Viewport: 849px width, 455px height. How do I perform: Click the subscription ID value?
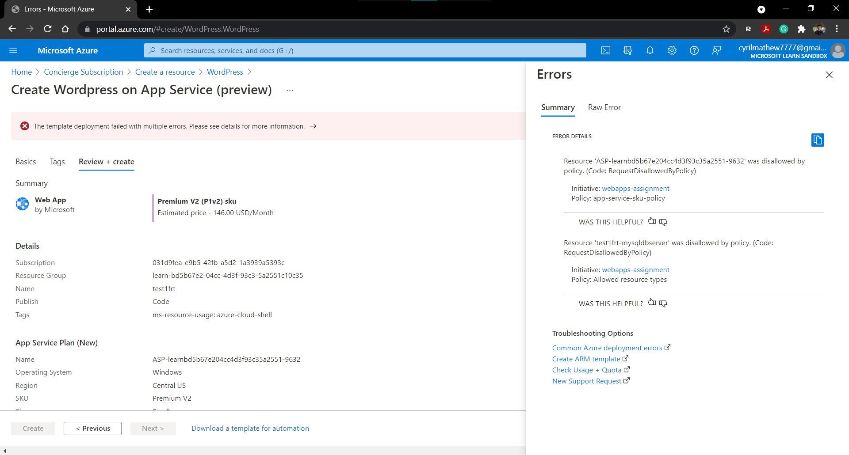click(x=218, y=263)
